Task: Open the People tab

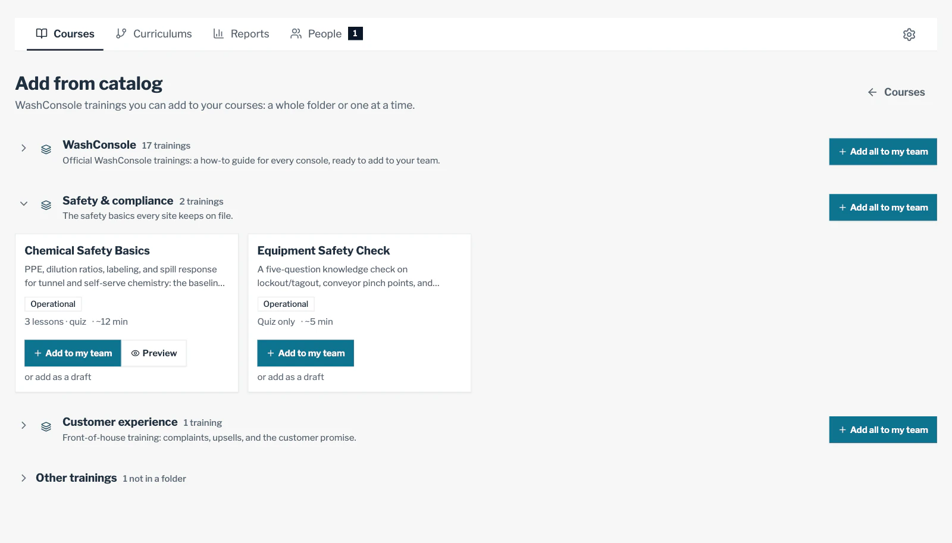Action: (x=326, y=34)
